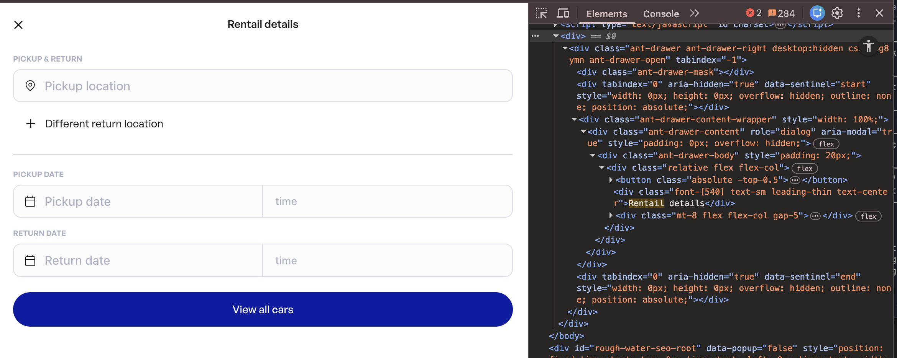
Task: Open the 2 errors indicator
Action: (754, 13)
